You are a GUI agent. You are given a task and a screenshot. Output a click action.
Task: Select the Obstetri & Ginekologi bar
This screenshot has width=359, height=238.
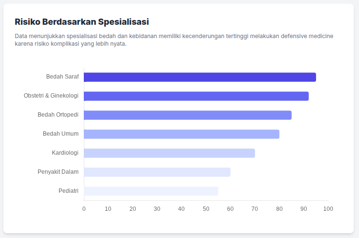point(196,96)
